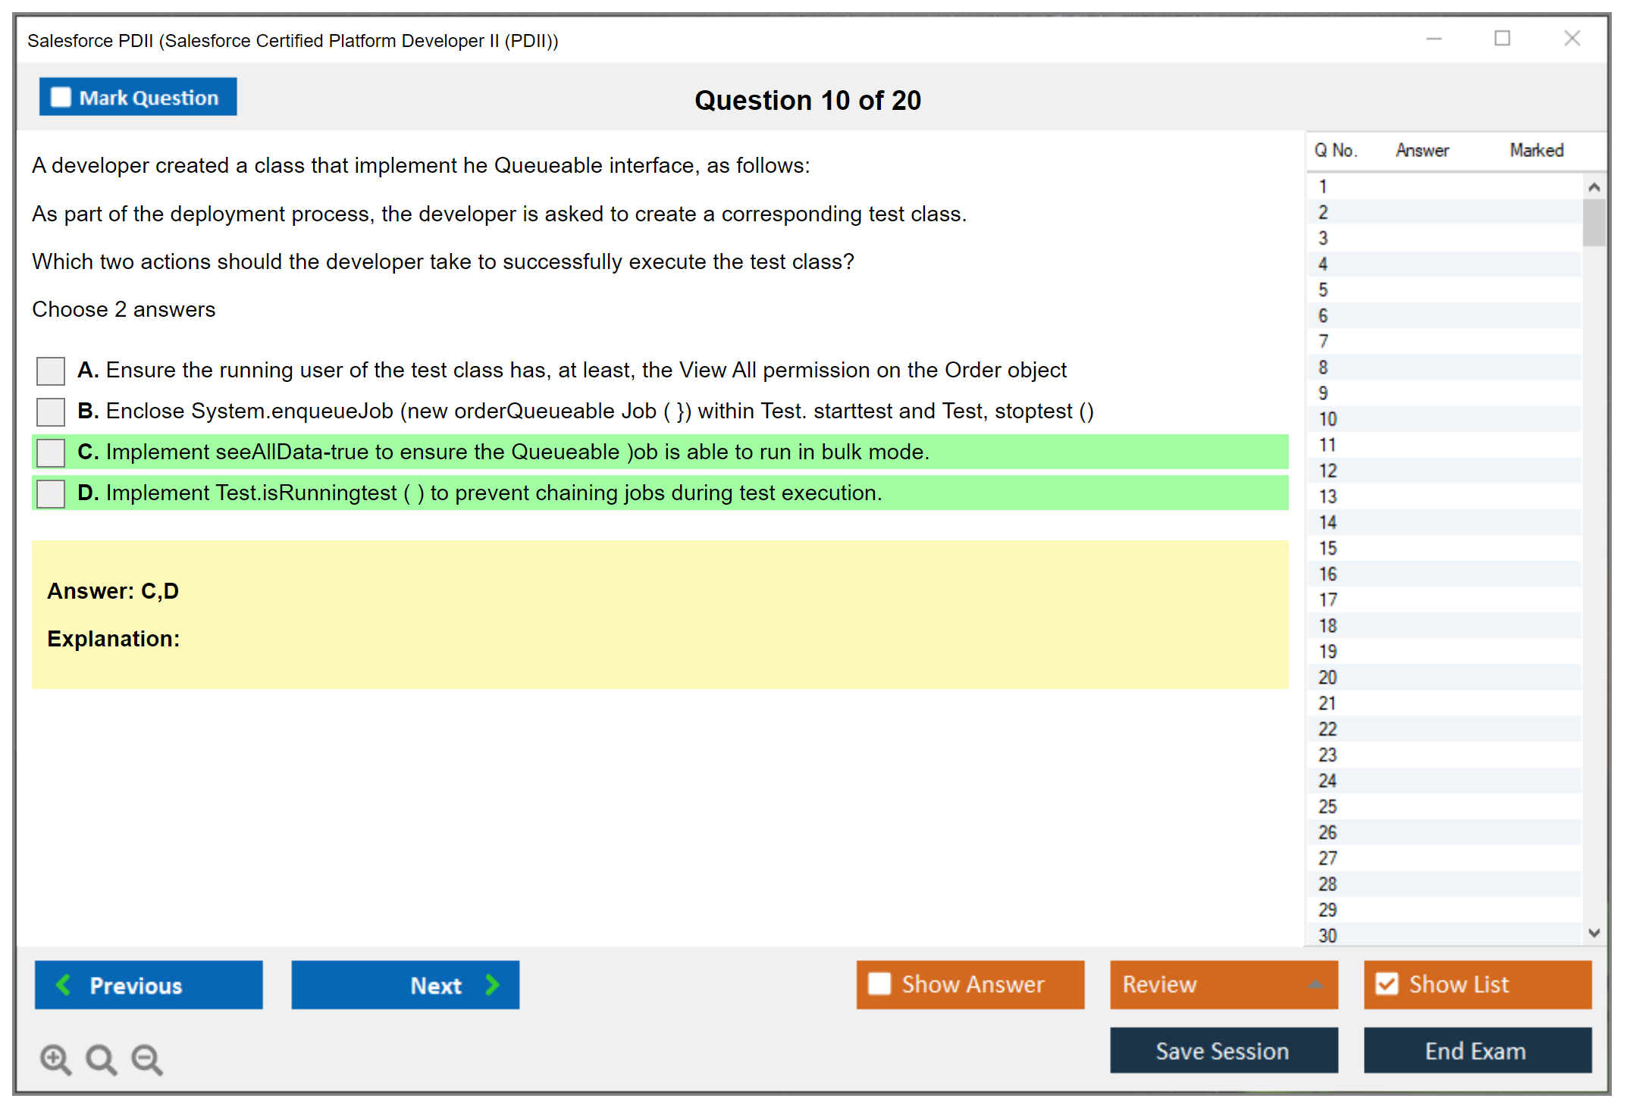Image resolution: width=1630 pixels, height=1114 pixels.
Task: Click the green right arrow on Next
Action: coord(492,984)
